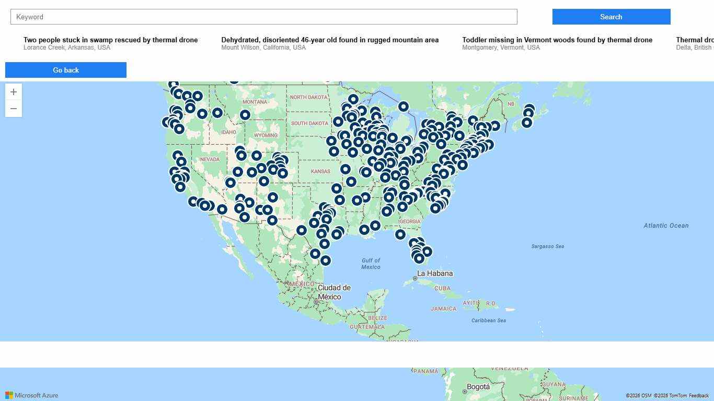Click the marker in southwest Arizona
The width and height of the screenshot is (714, 401).
tap(222, 209)
